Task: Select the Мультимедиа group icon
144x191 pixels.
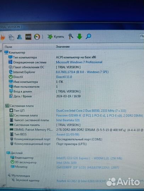Action: pyautogui.click(x=9, y=175)
